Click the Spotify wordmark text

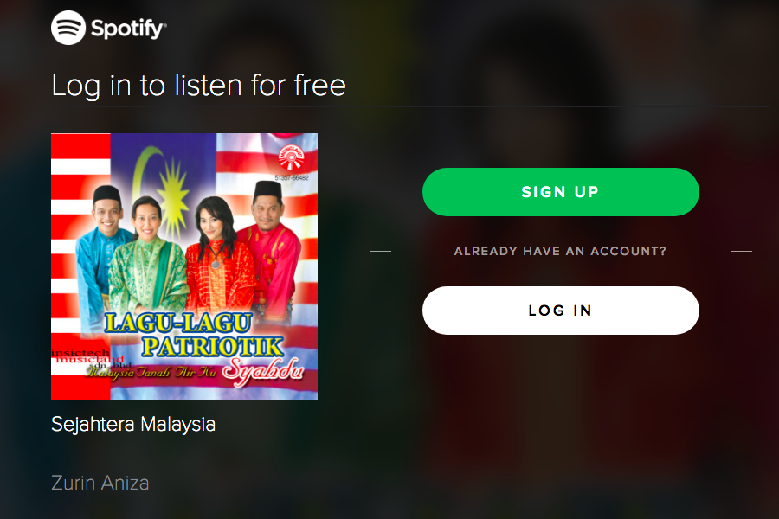click(129, 29)
